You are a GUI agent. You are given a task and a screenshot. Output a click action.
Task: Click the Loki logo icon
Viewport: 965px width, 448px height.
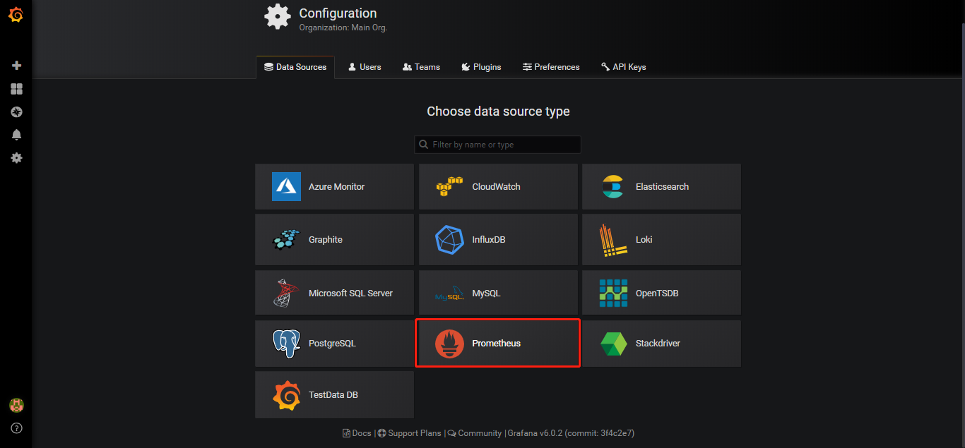click(612, 240)
